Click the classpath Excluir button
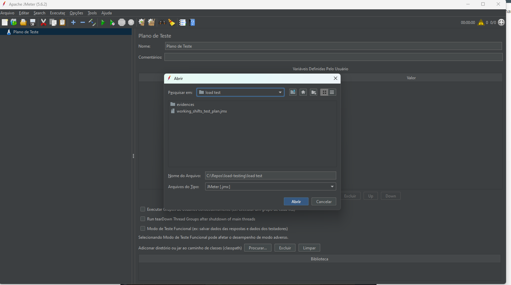 click(285, 248)
